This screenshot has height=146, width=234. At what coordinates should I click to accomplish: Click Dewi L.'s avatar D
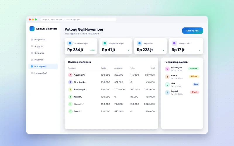coord(70,112)
